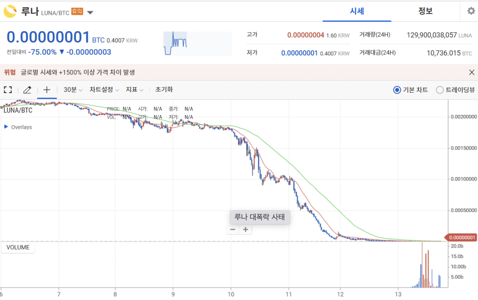Viewport: 478px width, 300px height.
Task: Click the 20.0b volume axis label
Action: coord(456,246)
